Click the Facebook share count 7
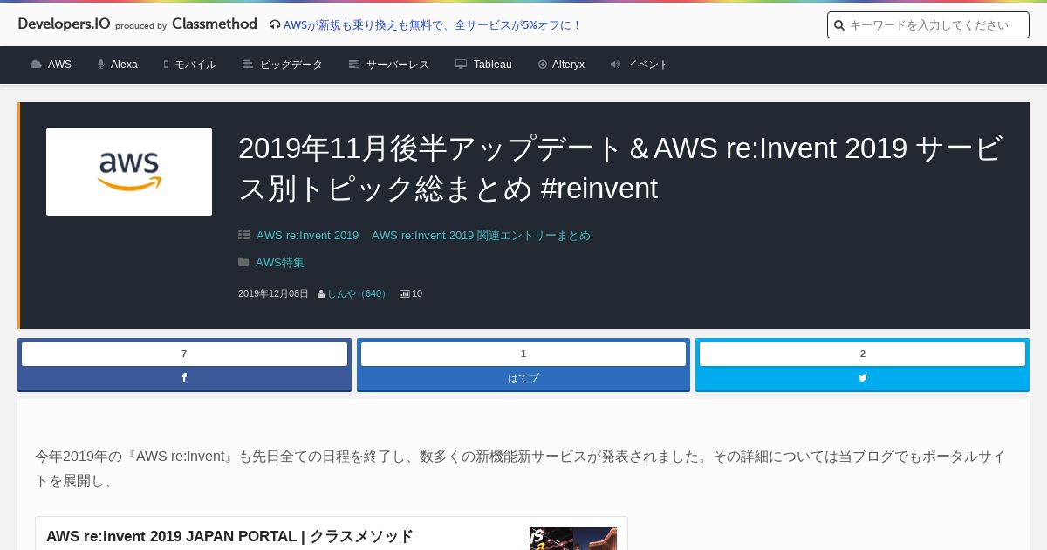 coord(184,354)
